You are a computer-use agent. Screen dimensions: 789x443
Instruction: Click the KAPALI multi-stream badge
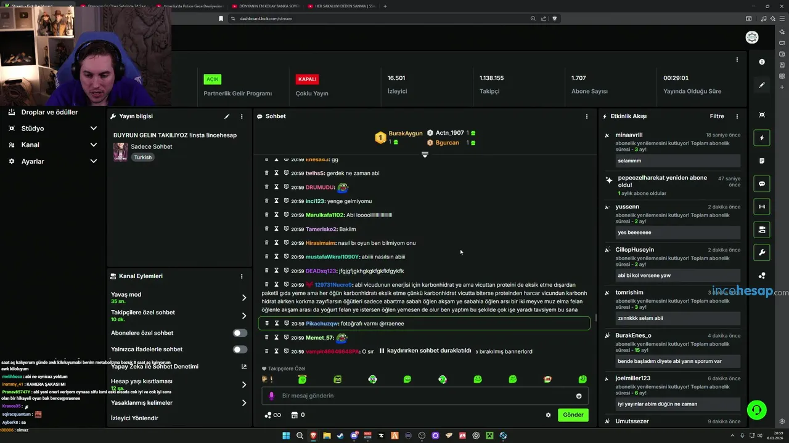(307, 79)
